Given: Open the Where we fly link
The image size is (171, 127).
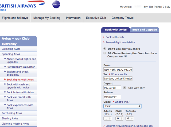Looking at the screenshot, I should pos(119,74).
